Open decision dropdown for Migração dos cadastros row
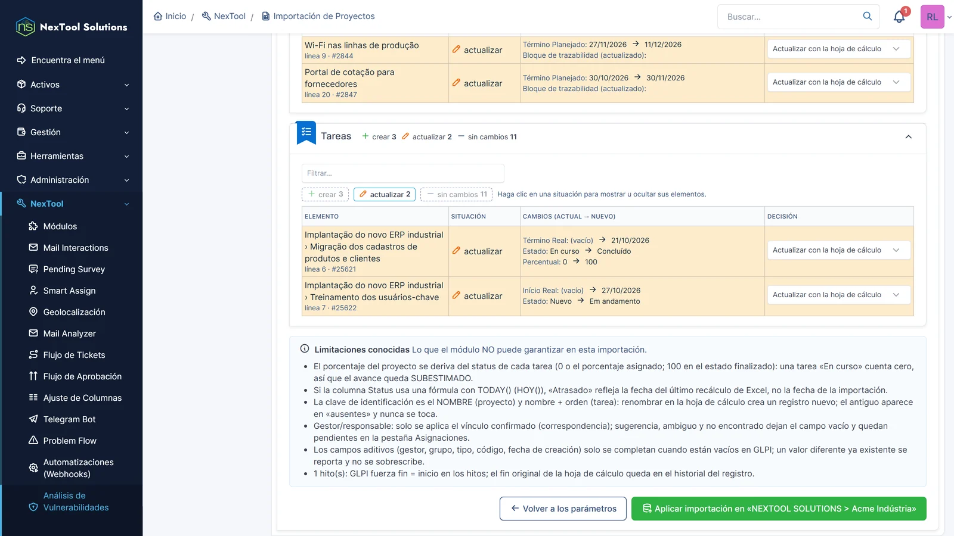Screen dimensions: 954x536 pyautogui.click(x=839, y=250)
